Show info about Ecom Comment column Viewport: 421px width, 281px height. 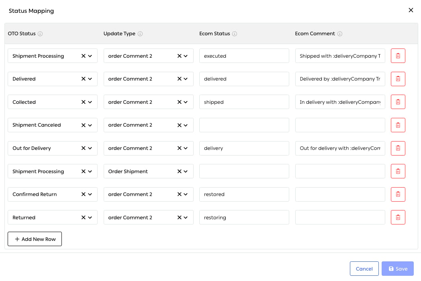[x=339, y=34]
